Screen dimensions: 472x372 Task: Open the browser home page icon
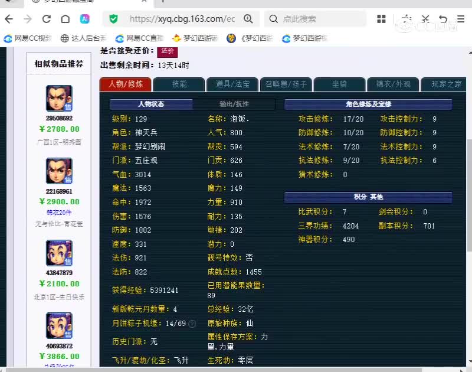point(65,19)
